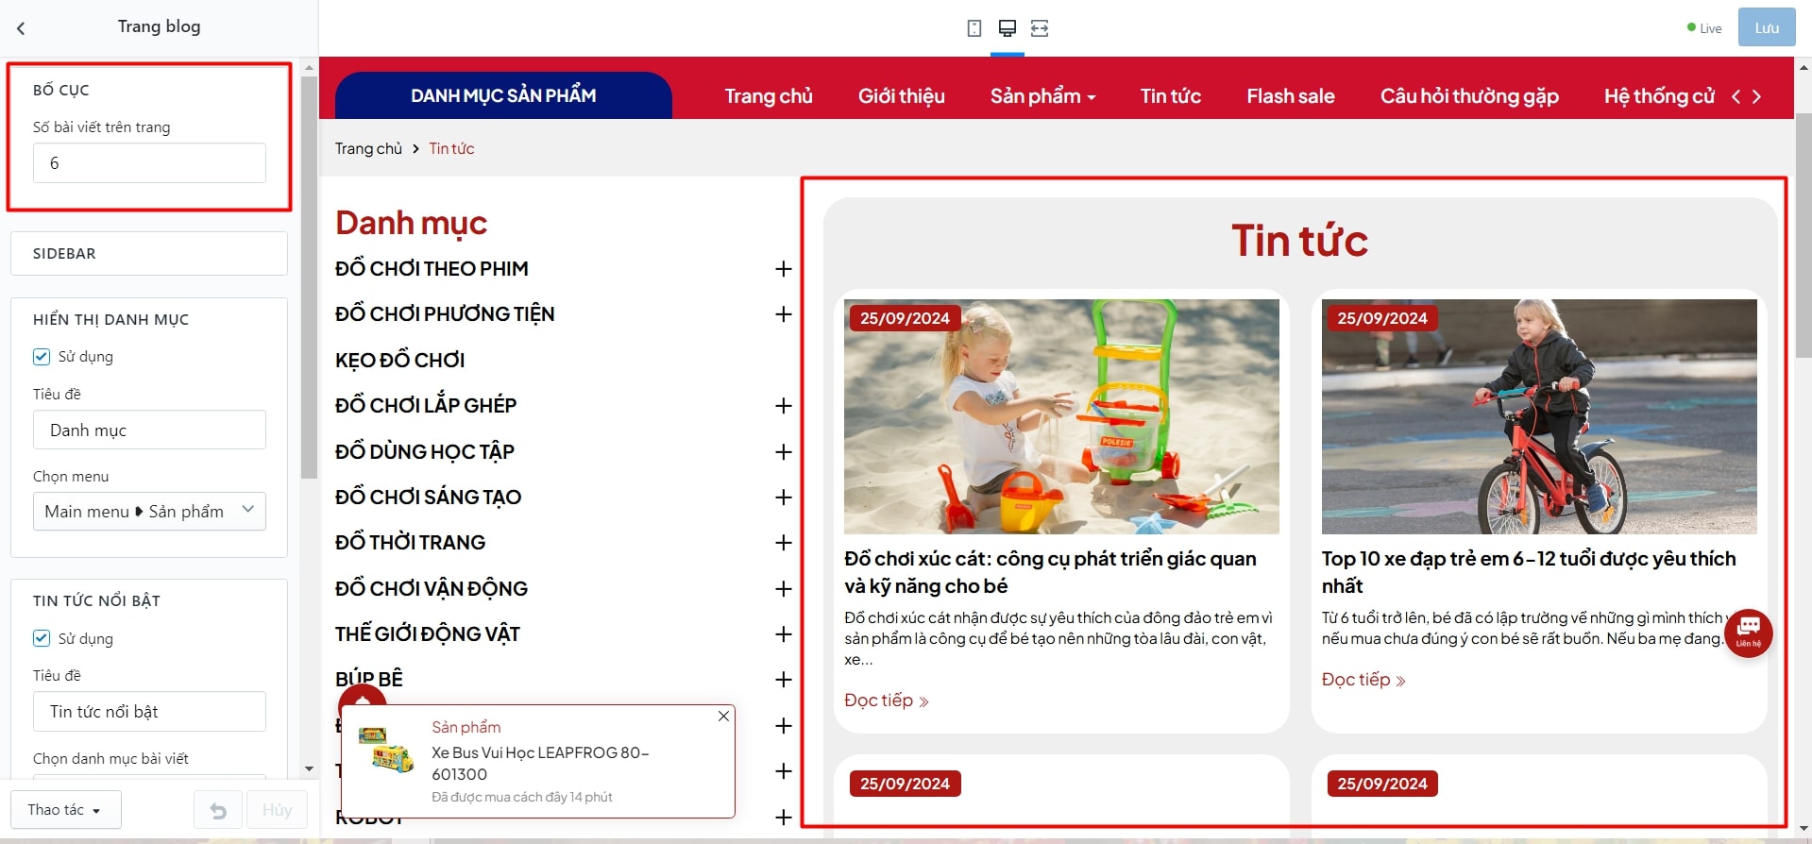Expand ĐỒ CHƠI VẬN ĐỘNG category

point(783,589)
